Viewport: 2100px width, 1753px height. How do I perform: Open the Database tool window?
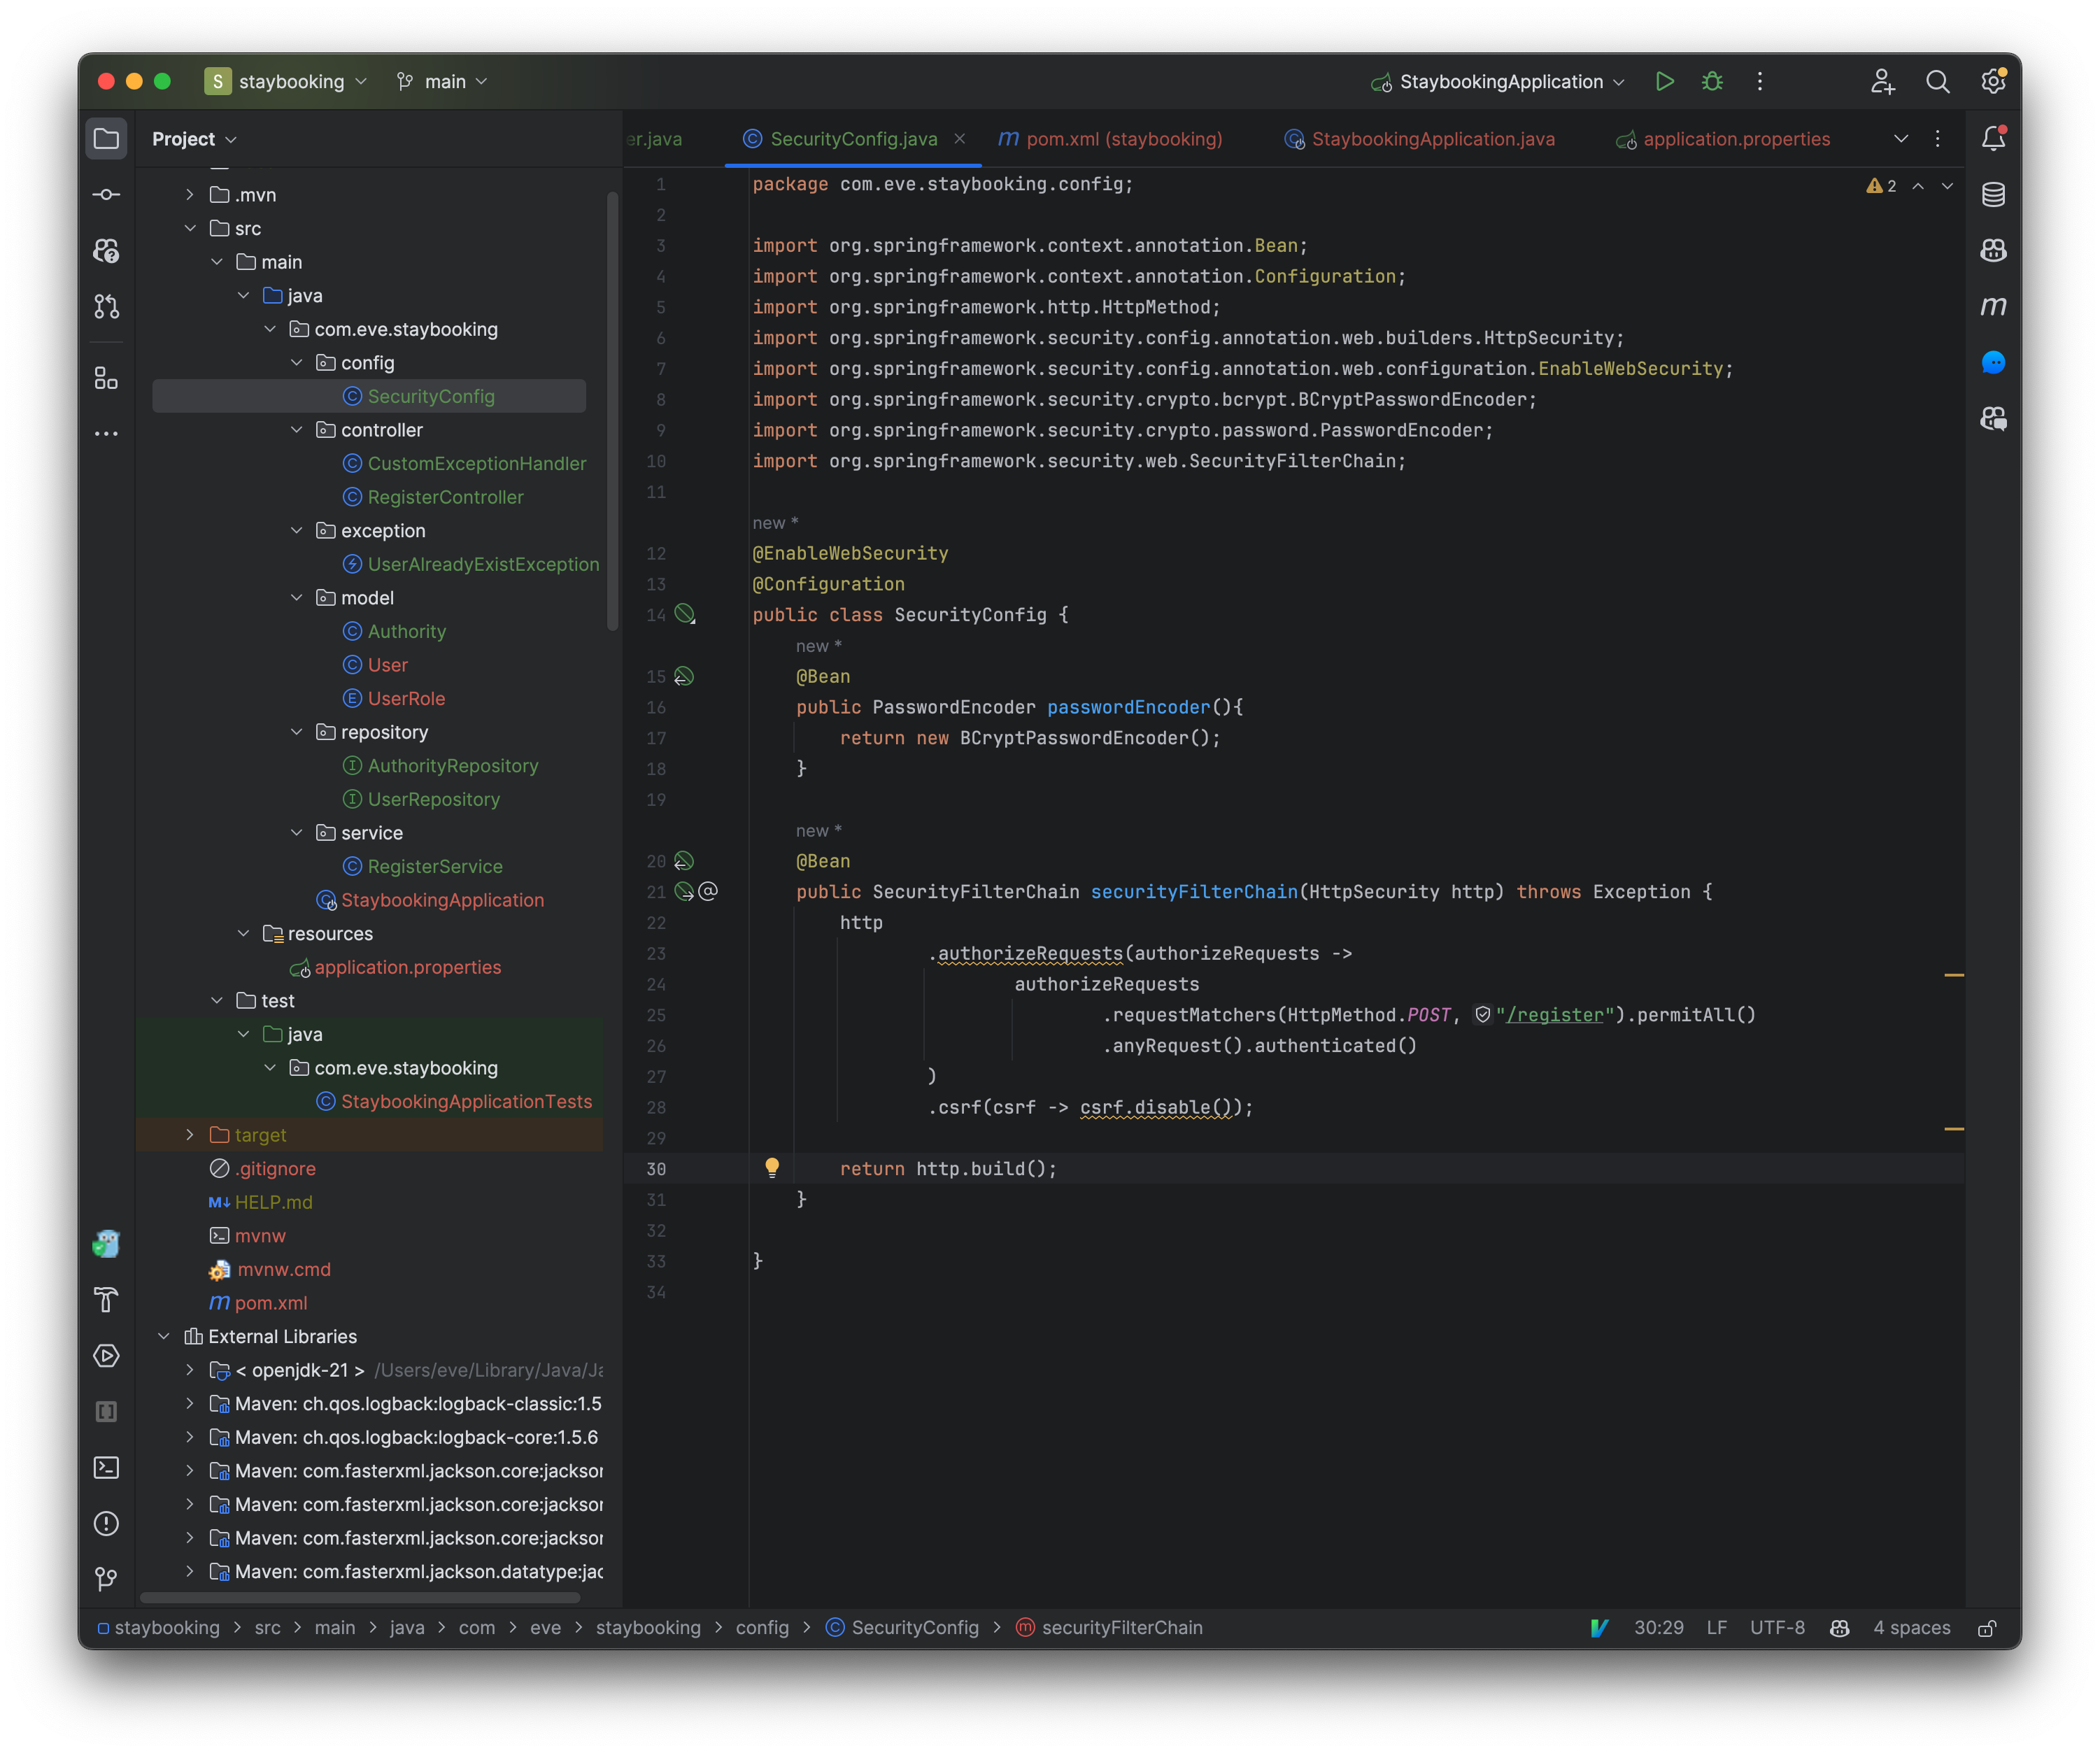tap(1992, 194)
